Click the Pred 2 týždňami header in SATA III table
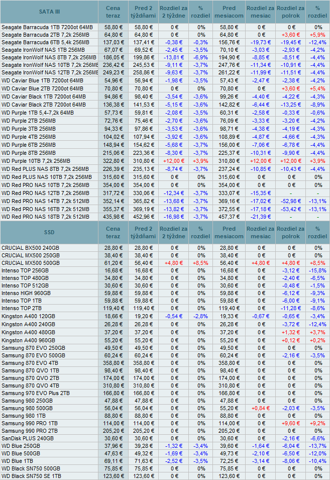 (143, 12)
